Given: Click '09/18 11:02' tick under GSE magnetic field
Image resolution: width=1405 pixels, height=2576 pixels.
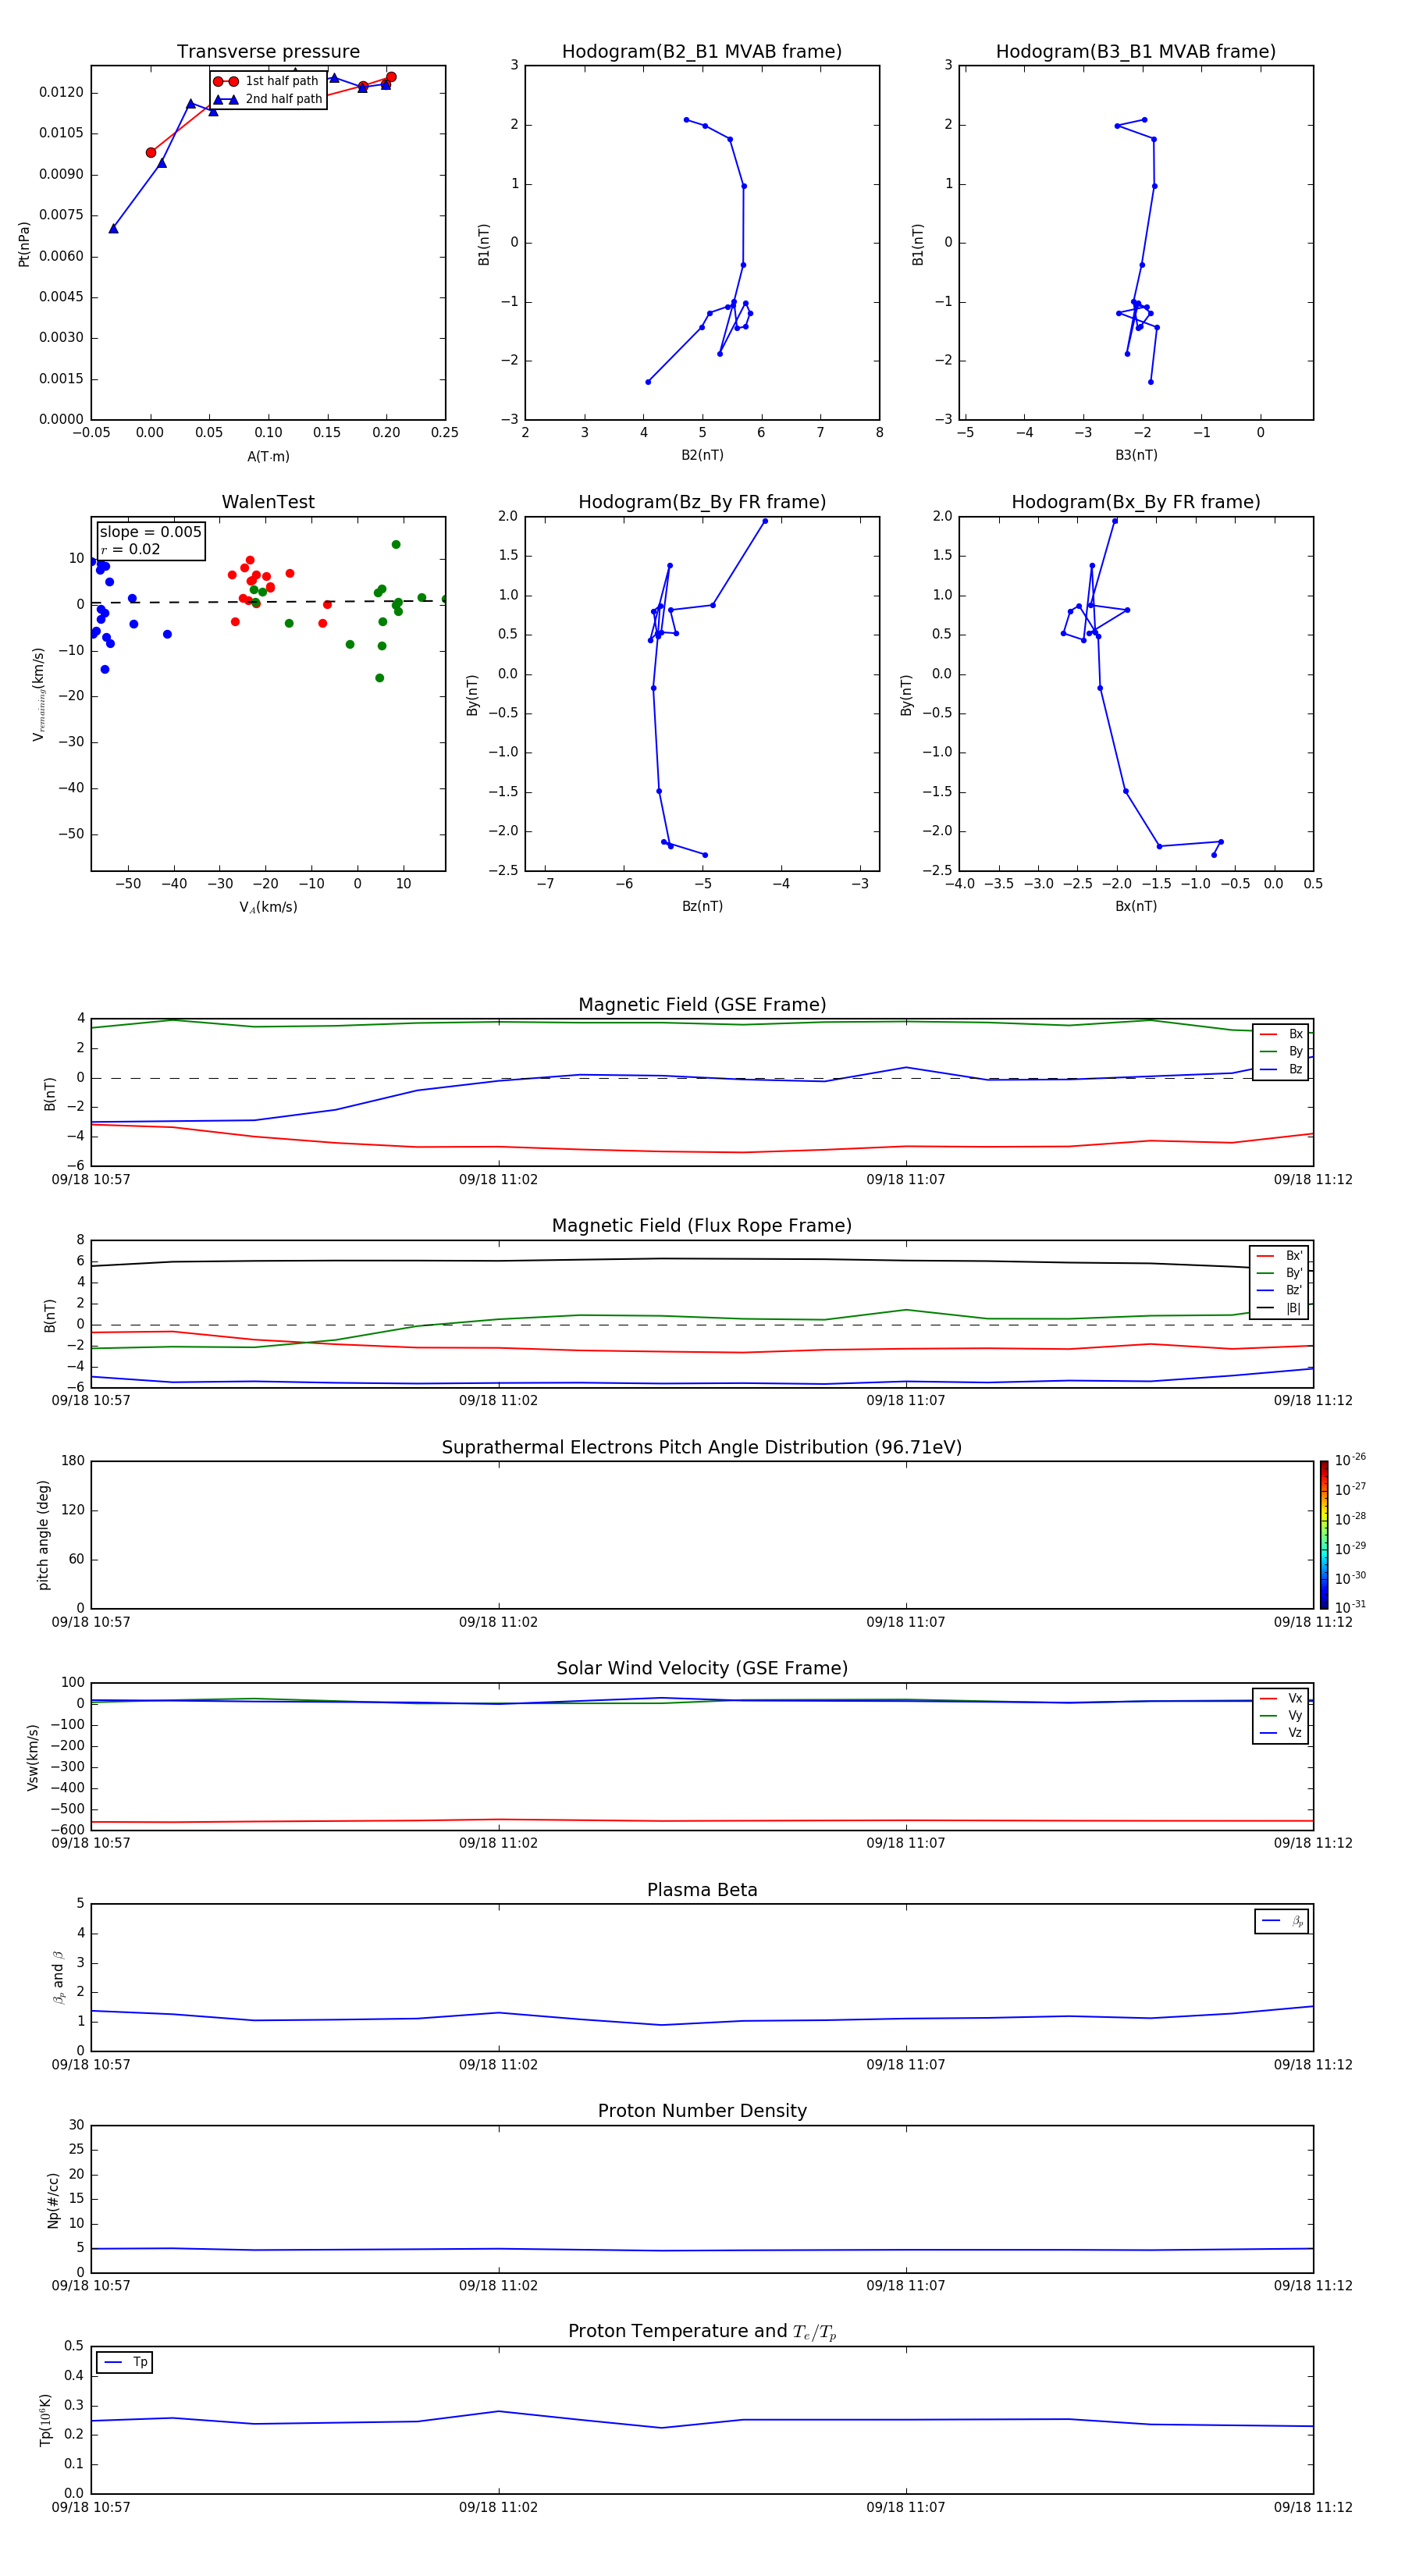Looking at the screenshot, I should (x=498, y=1180).
